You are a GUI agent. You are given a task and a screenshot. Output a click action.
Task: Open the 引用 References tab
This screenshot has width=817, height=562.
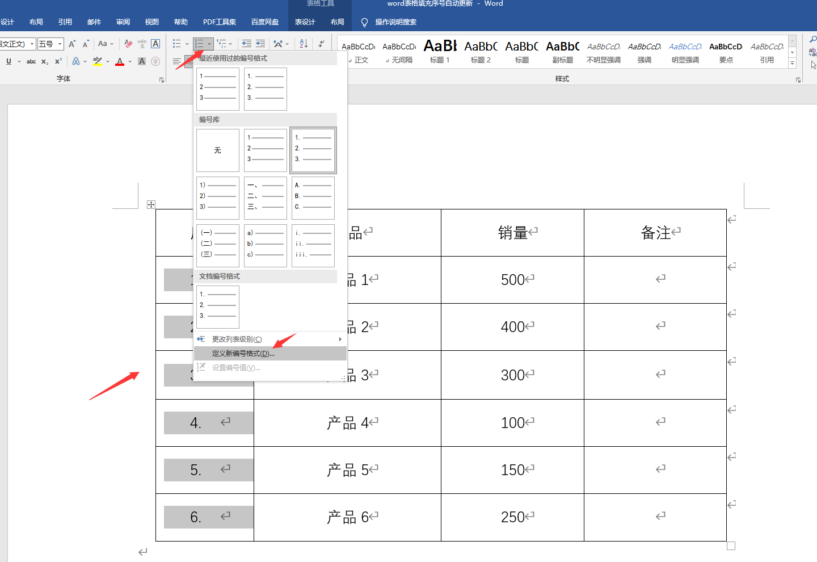pos(65,22)
